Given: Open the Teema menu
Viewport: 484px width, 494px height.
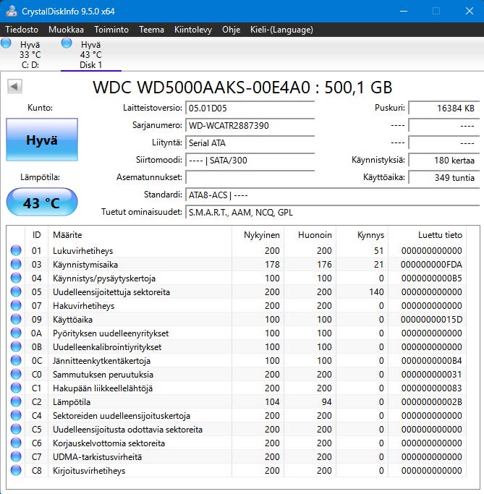Looking at the screenshot, I should (x=151, y=30).
